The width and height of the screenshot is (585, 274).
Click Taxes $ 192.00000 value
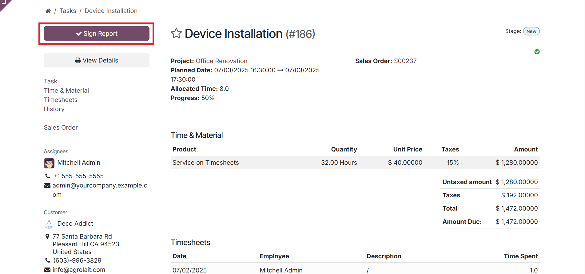(519, 195)
